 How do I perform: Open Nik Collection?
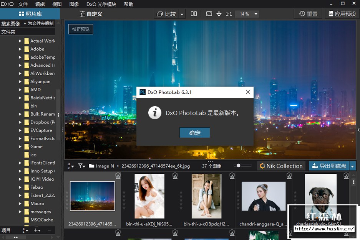point(281,166)
